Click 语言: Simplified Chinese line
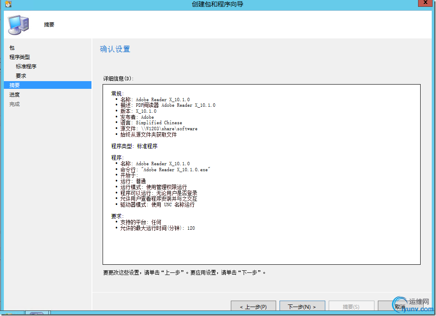 (151, 123)
